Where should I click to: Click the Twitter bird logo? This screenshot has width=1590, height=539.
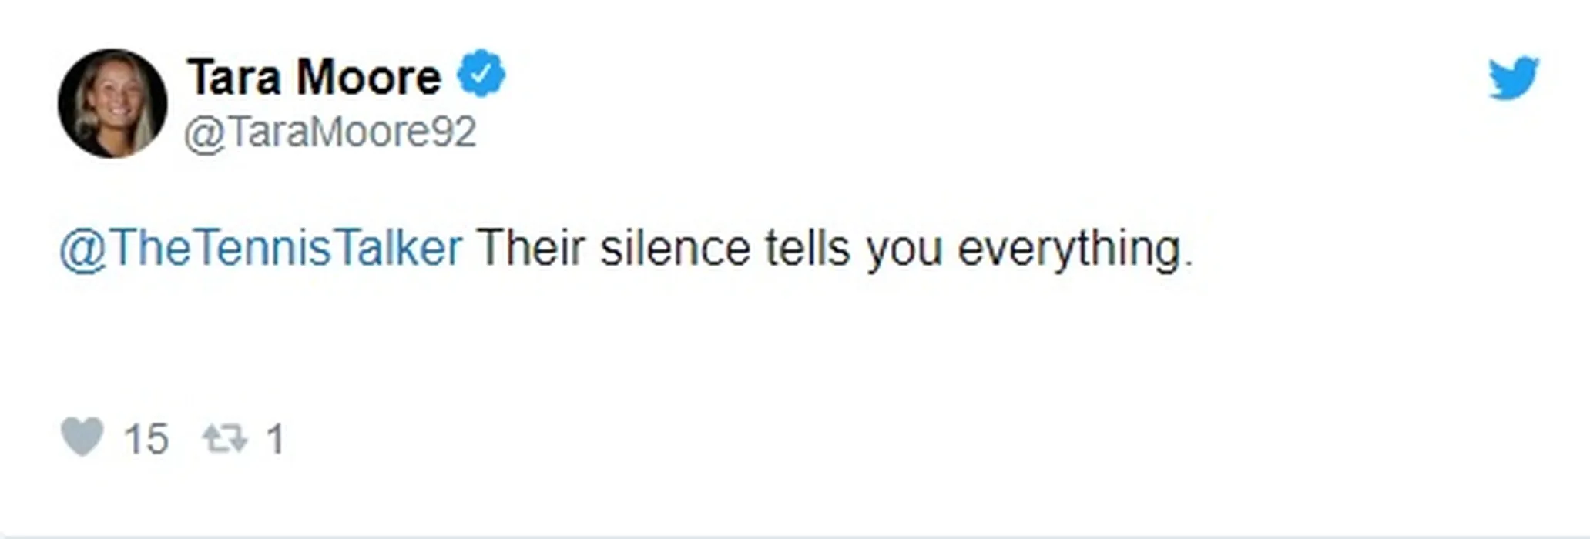(1513, 78)
